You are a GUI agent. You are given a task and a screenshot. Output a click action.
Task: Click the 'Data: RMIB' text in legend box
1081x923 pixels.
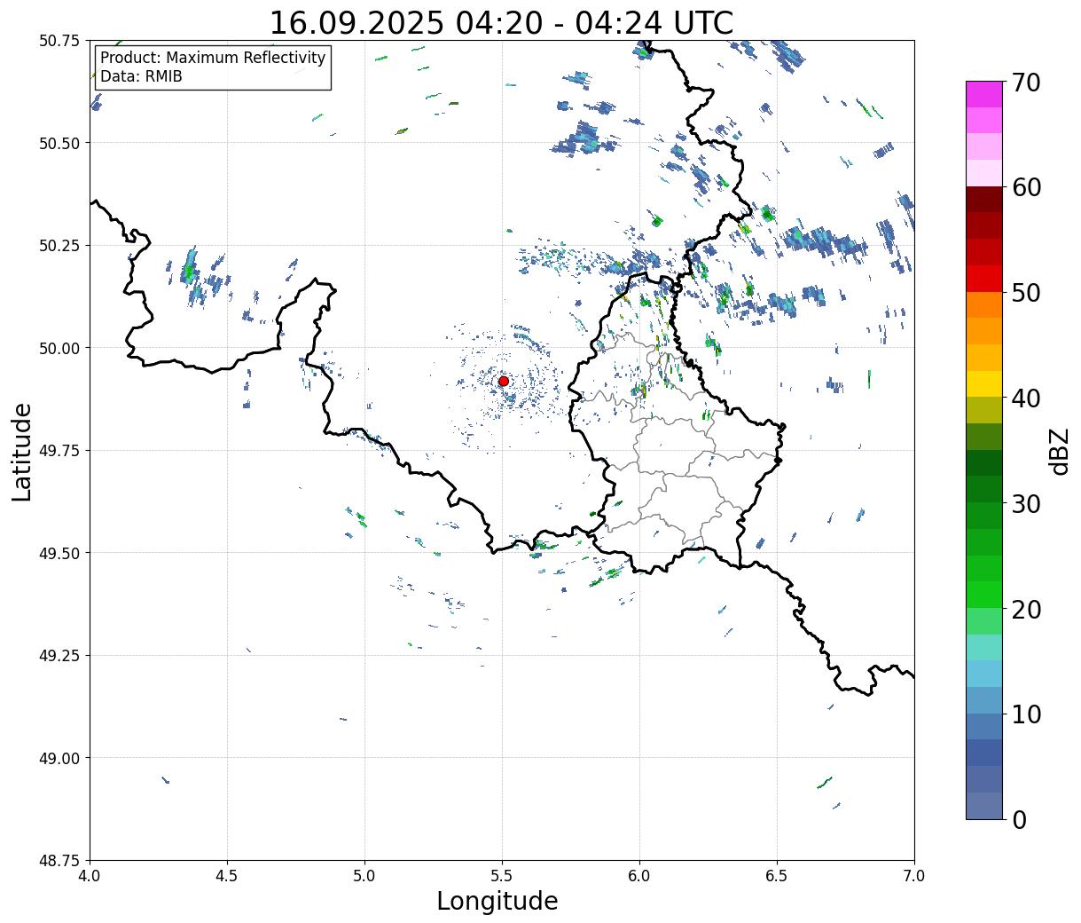(141, 76)
